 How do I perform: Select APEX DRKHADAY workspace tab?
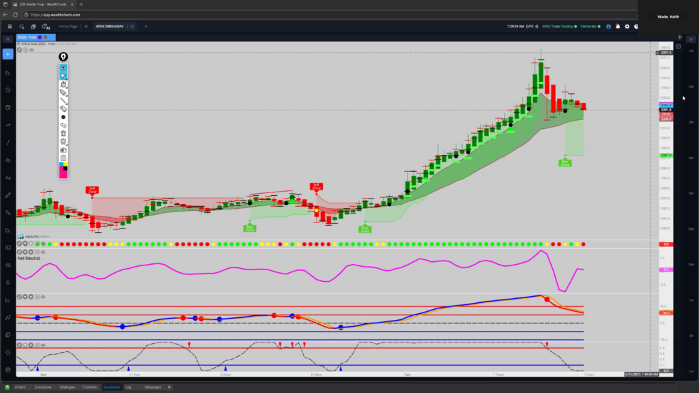pyautogui.click(x=110, y=27)
